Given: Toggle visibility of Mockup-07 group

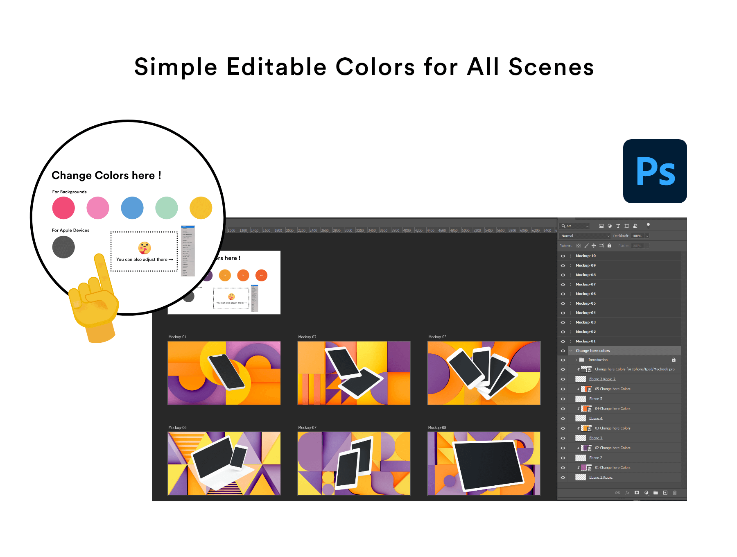Looking at the screenshot, I should (x=563, y=285).
